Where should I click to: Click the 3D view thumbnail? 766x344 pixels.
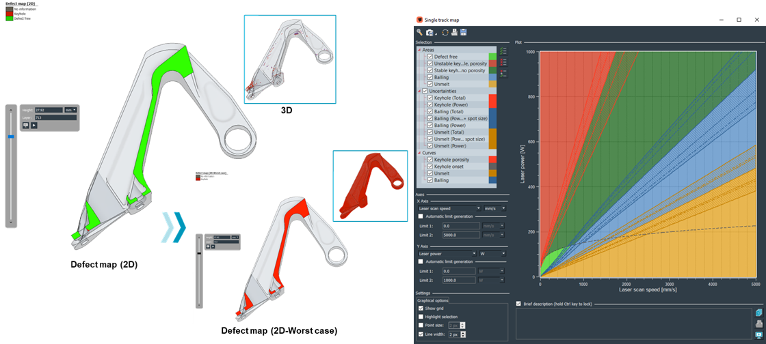point(290,59)
